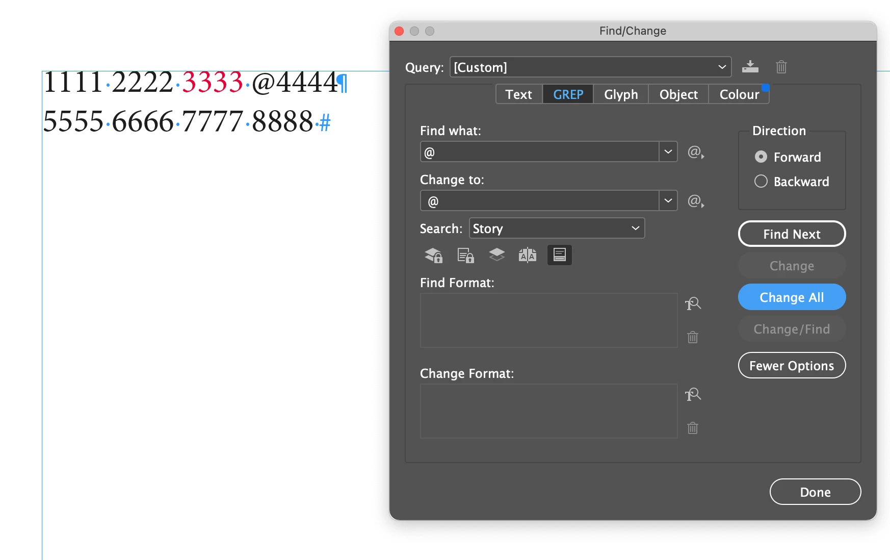Switch to the GREP tab
The width and height of the screenshot is (890, 560).
click(x=568, y=94)
